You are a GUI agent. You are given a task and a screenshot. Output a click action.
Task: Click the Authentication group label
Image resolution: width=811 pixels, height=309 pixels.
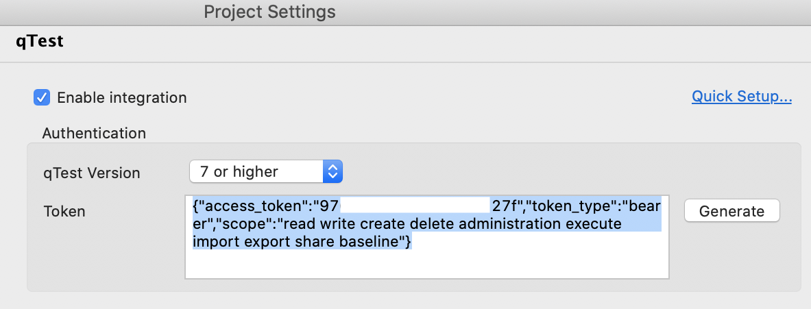(94, 133)
